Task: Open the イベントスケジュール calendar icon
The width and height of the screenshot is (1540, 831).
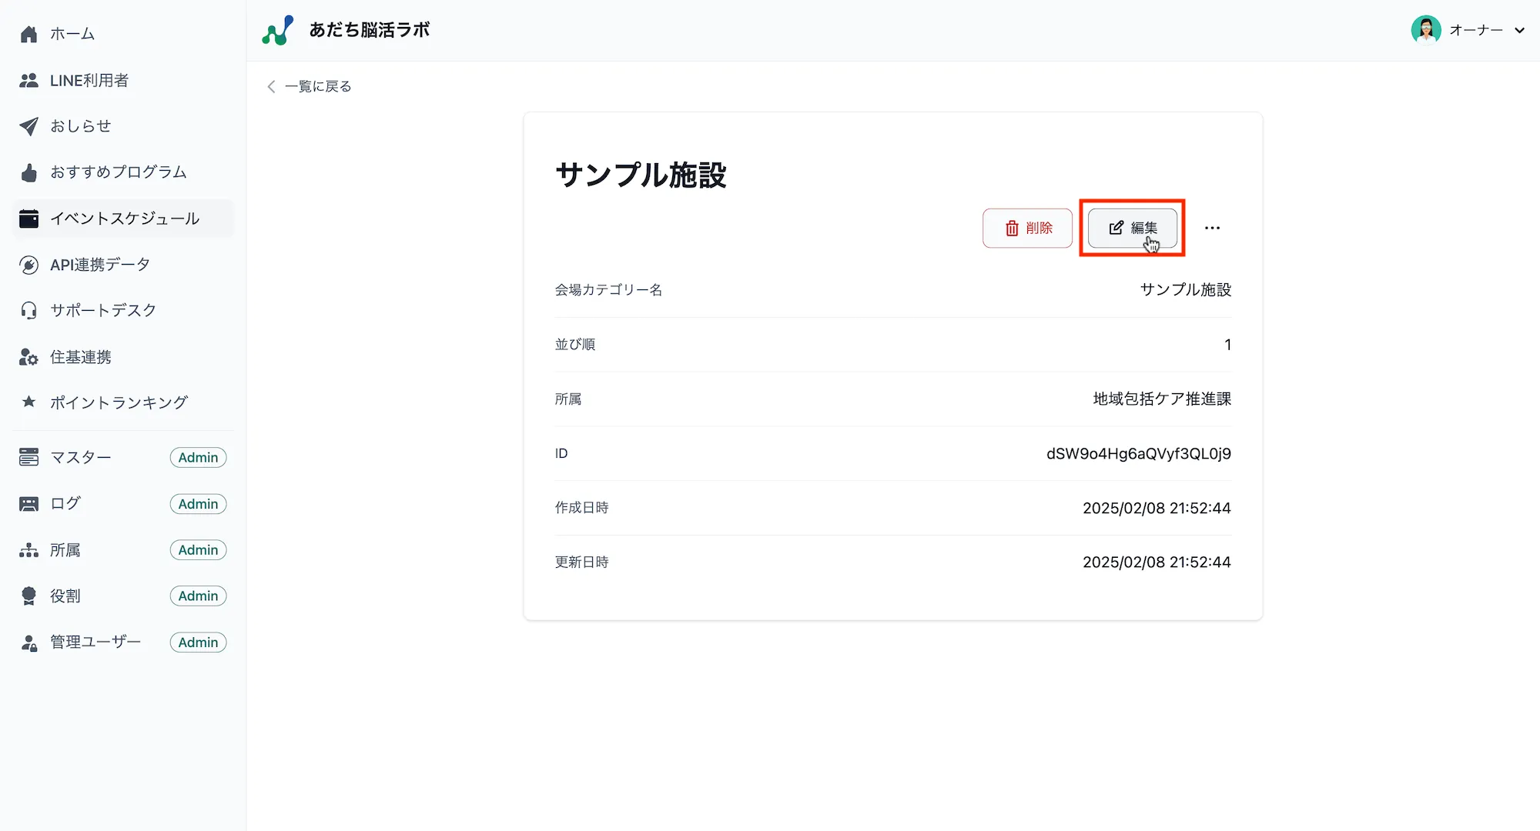Action: pyautogui.click(x=28, y=219)
